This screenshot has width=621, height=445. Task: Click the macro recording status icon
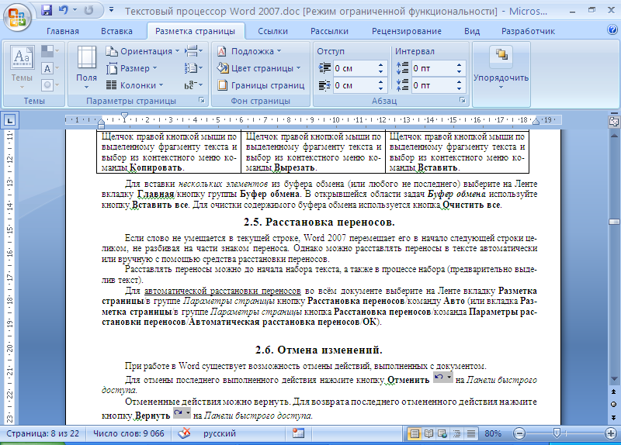(x=298, y=433)
